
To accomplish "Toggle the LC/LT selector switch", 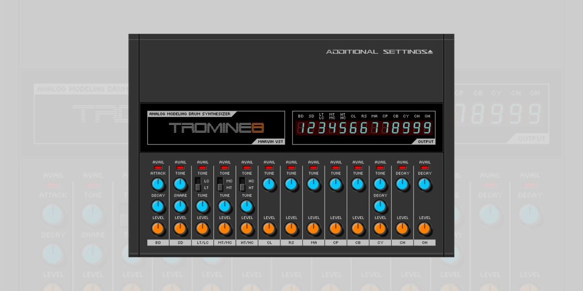I will pyautogui.click(x=198, y=184).
